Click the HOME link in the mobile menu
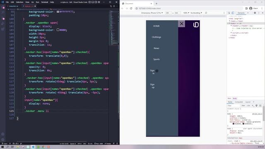 157,26
